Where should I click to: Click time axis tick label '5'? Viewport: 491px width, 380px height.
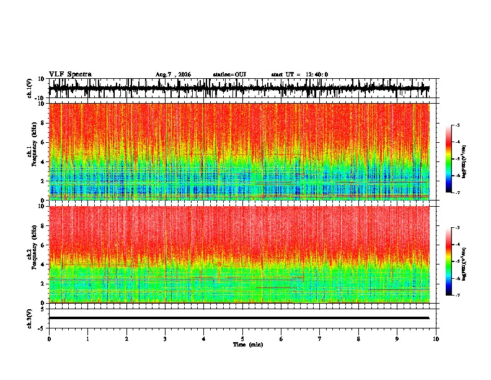tap(242, 339)
